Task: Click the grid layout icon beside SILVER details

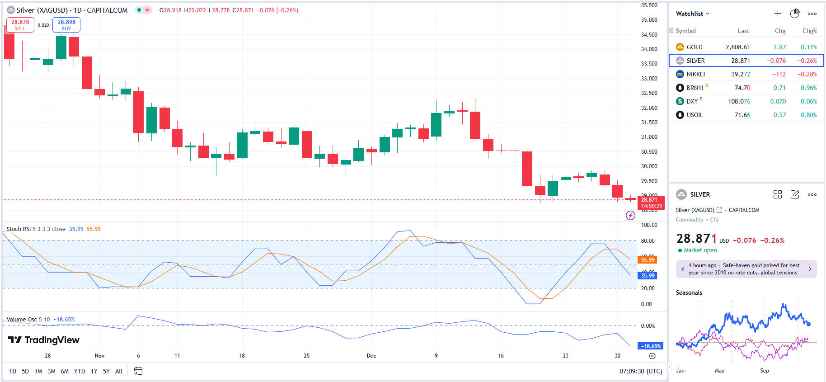Action: pyautogui.click(x=777, y=194)
